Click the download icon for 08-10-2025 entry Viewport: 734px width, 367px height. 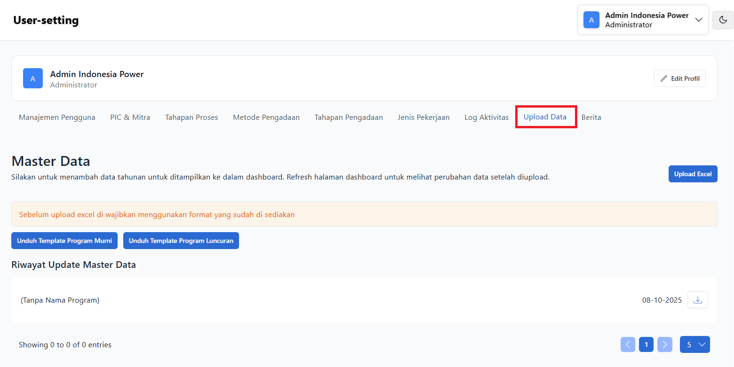coord(698,300)
